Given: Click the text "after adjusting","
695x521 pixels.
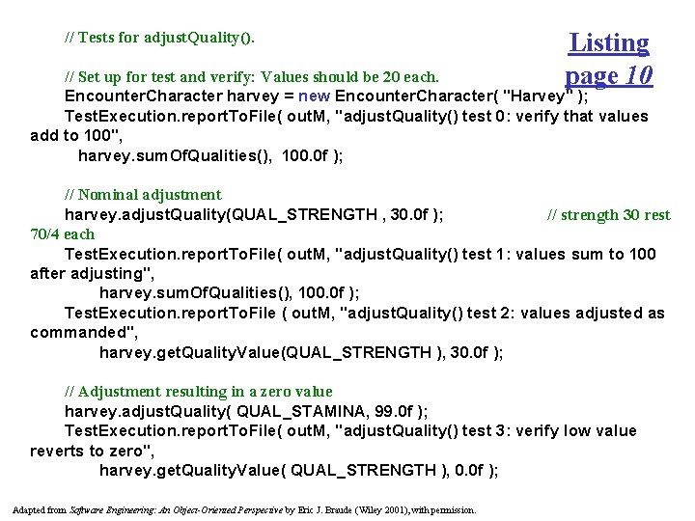Looking at the screenshot, I should click(93, 274).
